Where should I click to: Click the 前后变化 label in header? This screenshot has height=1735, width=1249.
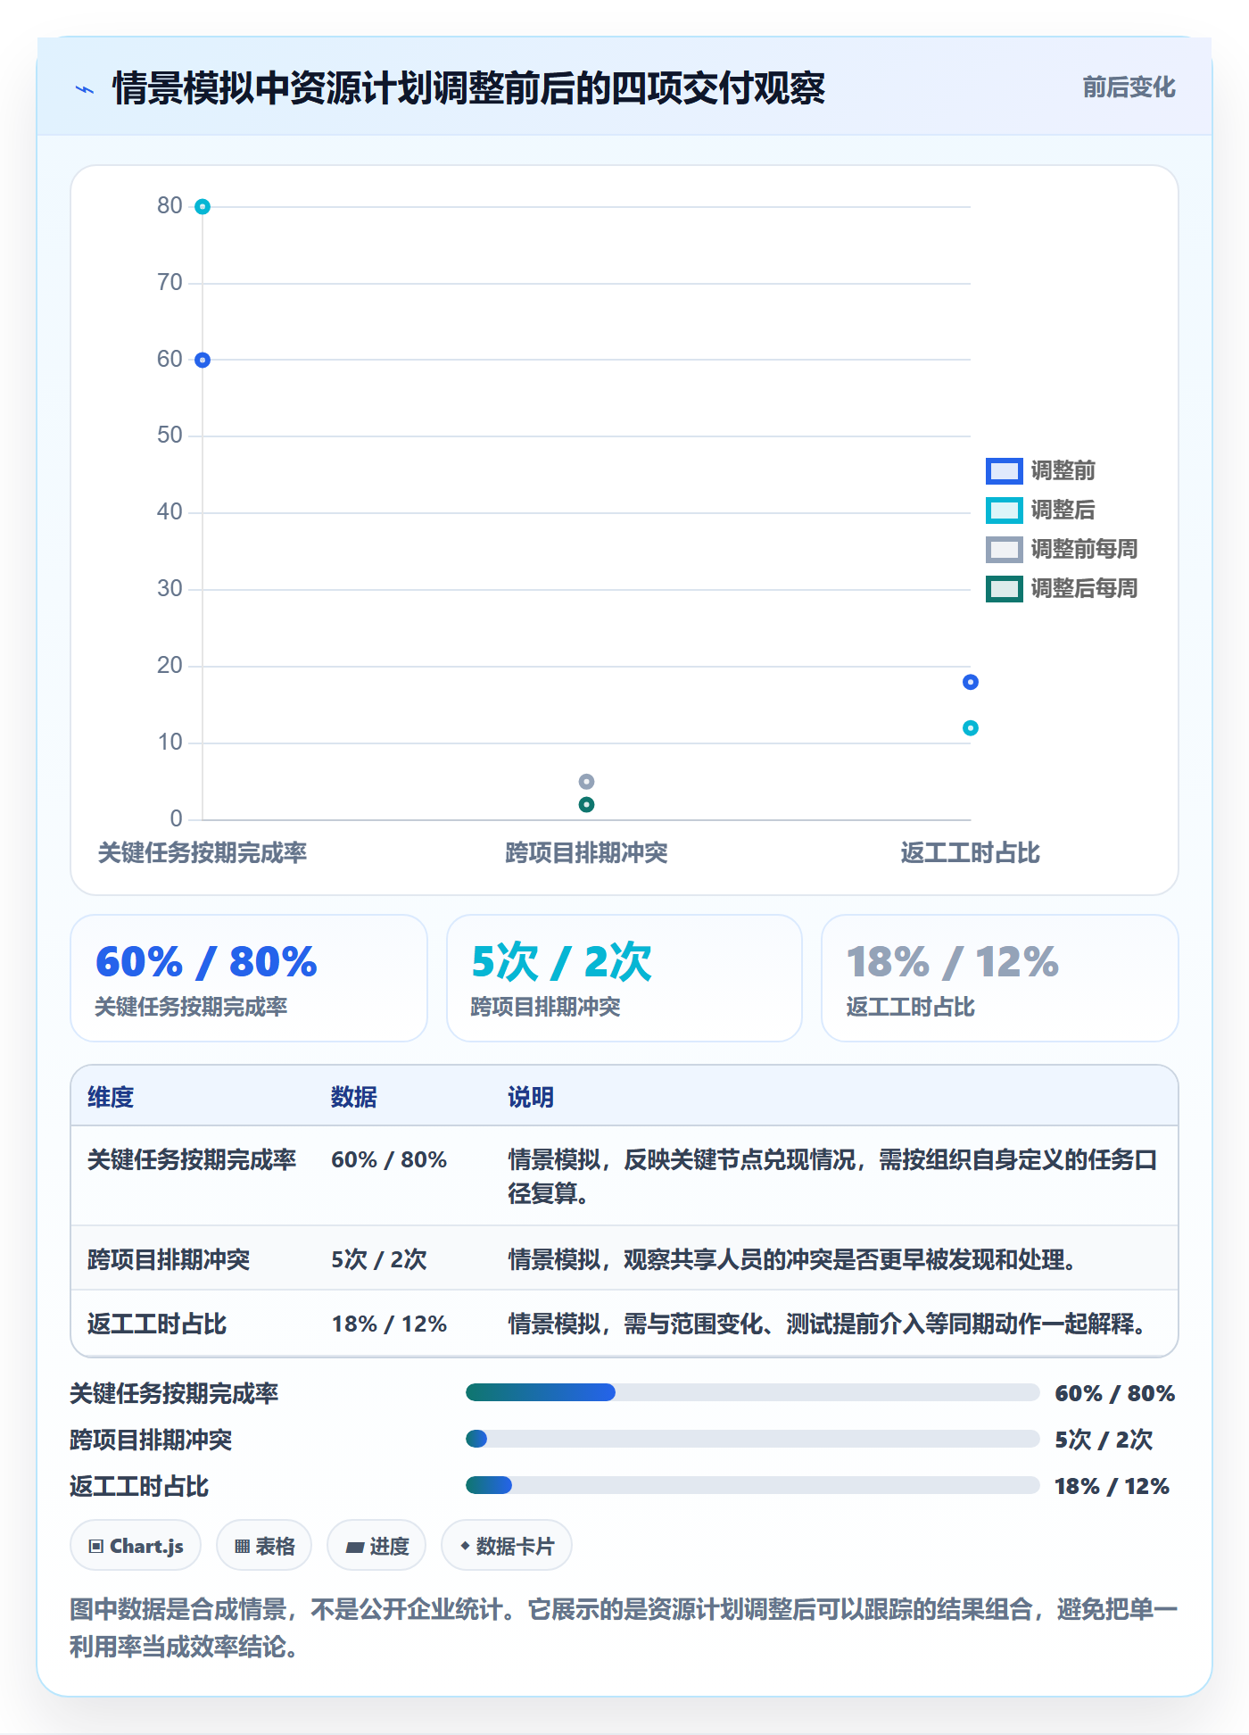click(1129, 87)
